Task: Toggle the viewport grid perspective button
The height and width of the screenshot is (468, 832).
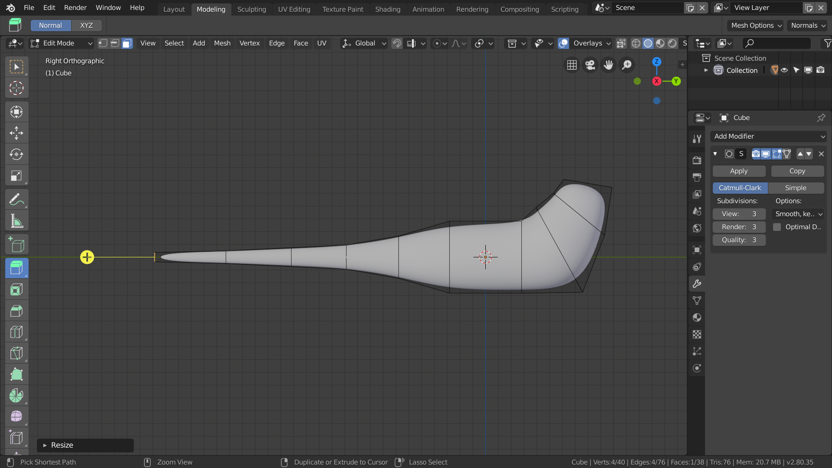Action: (x=572, y=65)
